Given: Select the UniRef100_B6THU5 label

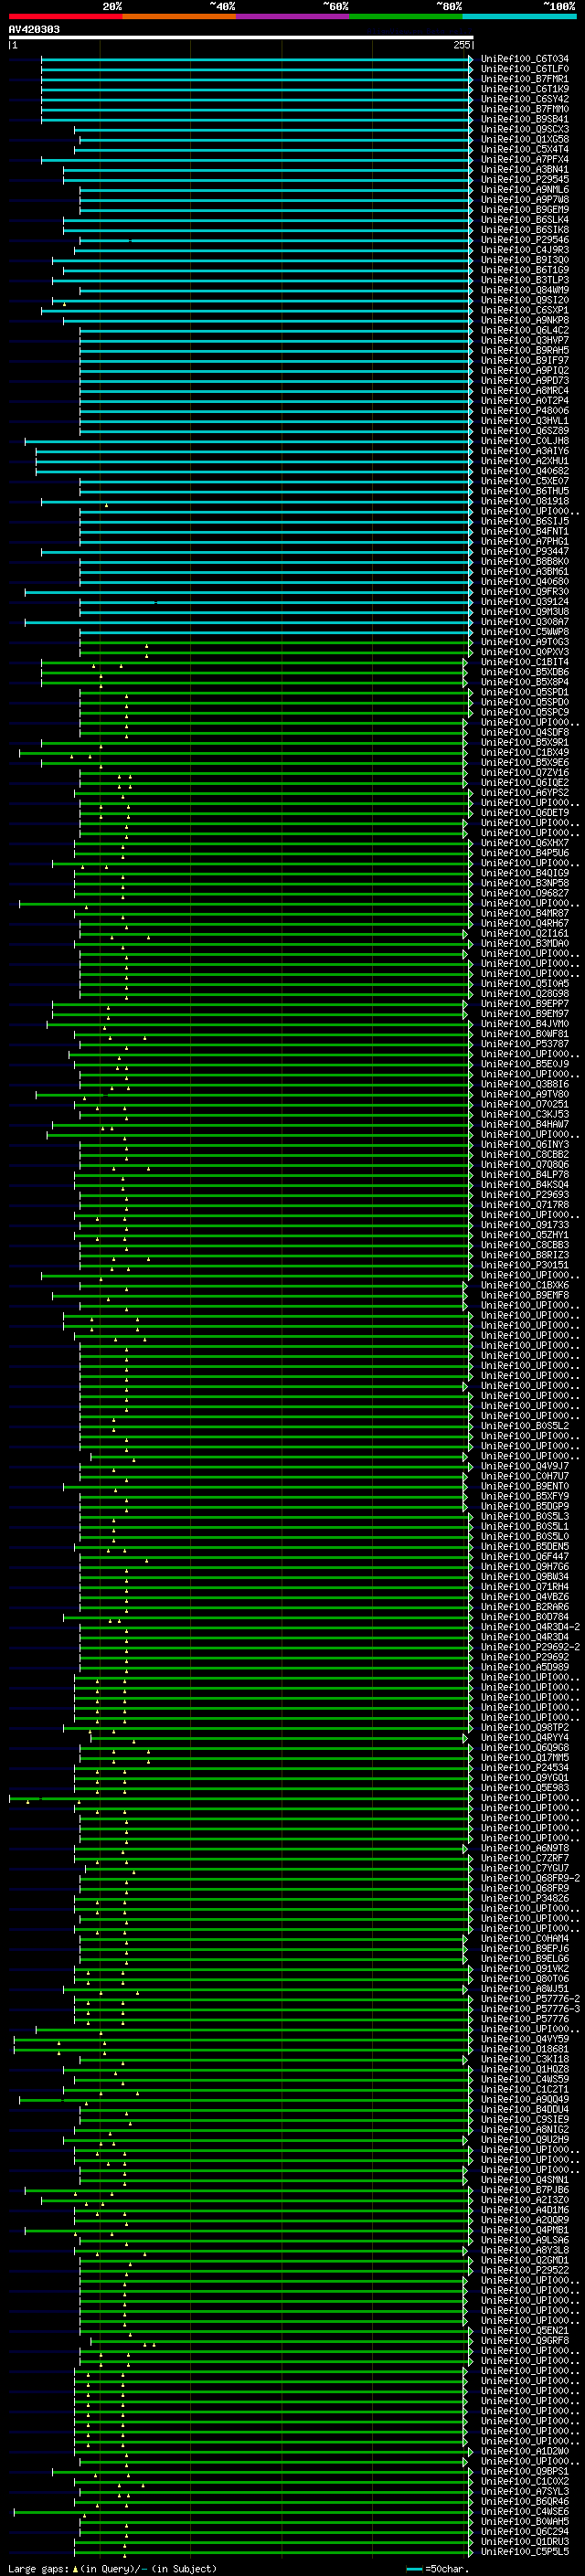Looking at the screenshot, I should pos(524,491).
